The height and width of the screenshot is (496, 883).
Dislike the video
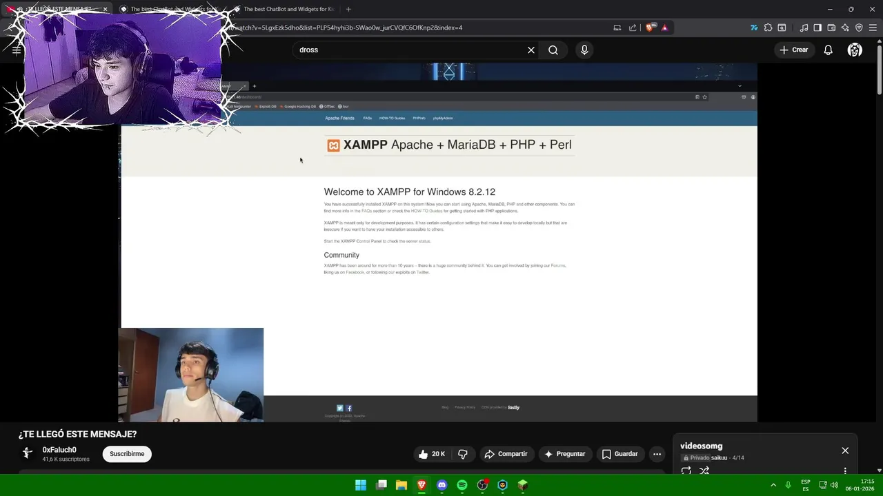point(463,454)
